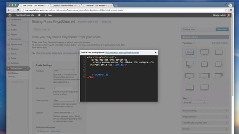239x134 pixels.
Task: Switch to the All Categories tab
Action: tap(43, 131)
